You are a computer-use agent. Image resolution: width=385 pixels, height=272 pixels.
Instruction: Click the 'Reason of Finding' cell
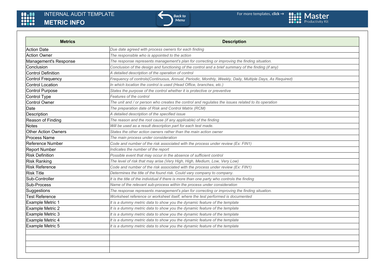(x=67, y=120)
